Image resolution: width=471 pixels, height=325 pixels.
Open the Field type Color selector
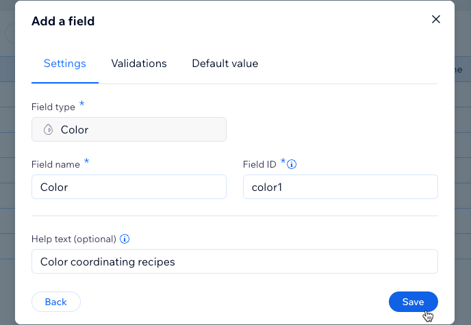(129, 129)
